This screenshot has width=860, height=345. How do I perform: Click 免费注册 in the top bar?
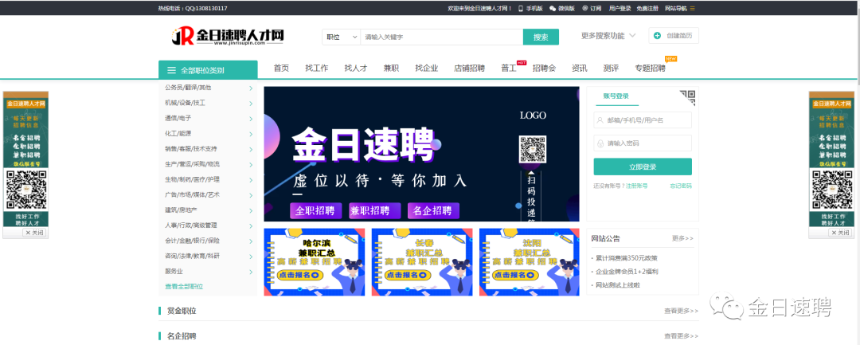[x=647, y=8]
